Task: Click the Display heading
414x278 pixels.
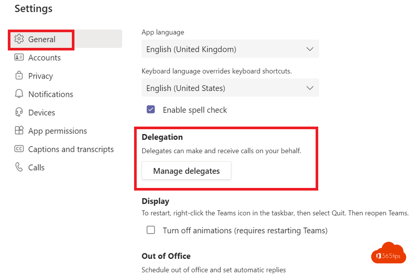Action: click(155, 201)
